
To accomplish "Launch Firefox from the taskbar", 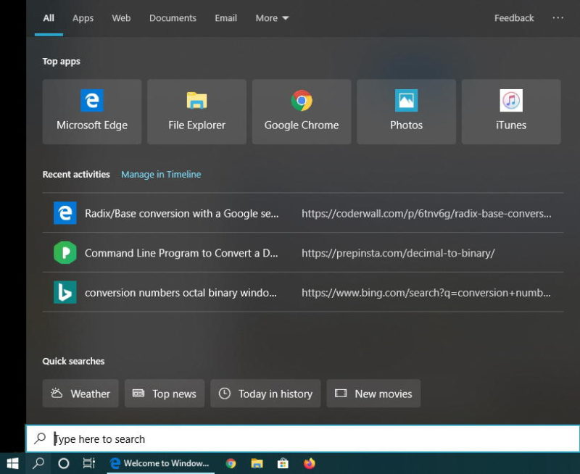I will tap(309, 463).
